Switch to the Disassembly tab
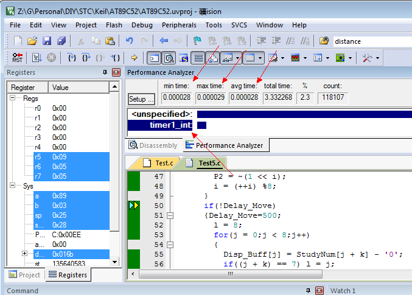This screenshot has height=295, width=412. (153, 145)
